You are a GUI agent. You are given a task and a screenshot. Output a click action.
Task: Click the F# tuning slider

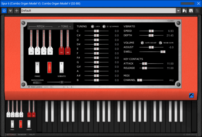tap(96, 58)
